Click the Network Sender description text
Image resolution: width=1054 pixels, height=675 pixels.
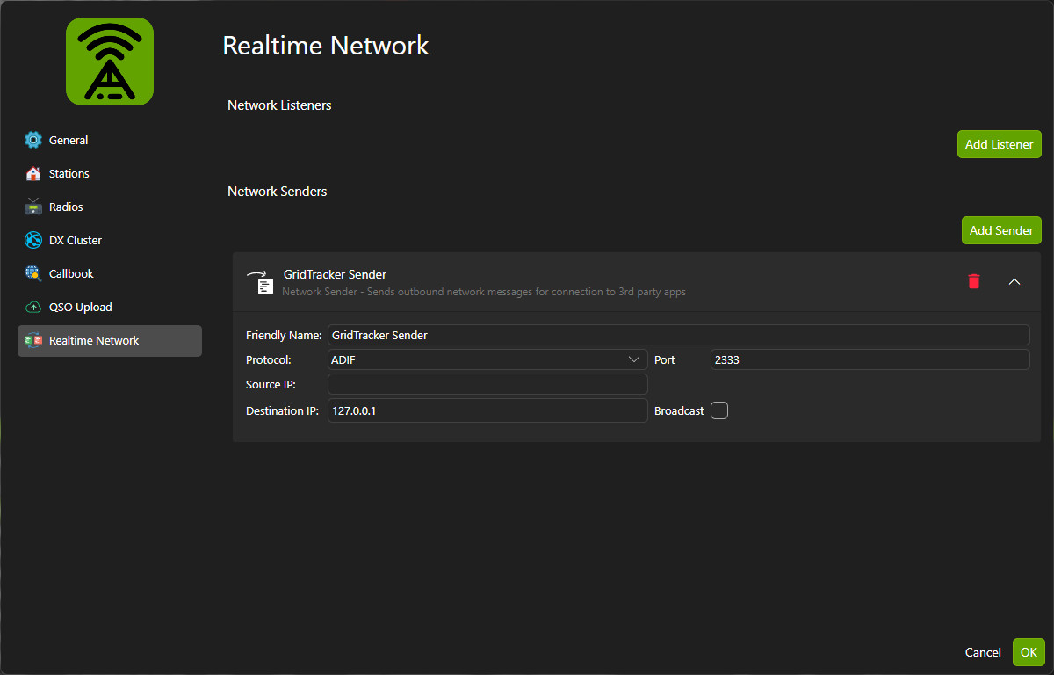(x=484, y=292)
